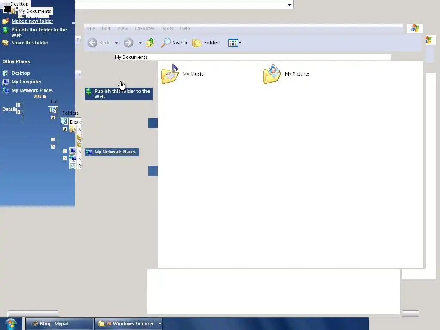
Task: Open the Forward history dropdown arrow
Action: pyautogui.click(x=140, y=43)
